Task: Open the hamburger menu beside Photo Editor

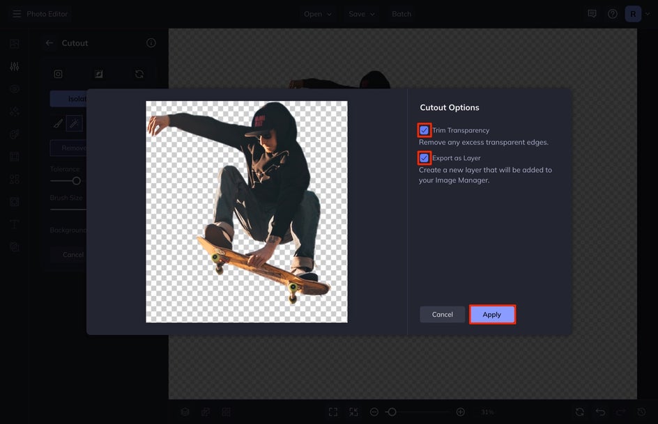Action: pyautogui.click(x=17, y=14)
